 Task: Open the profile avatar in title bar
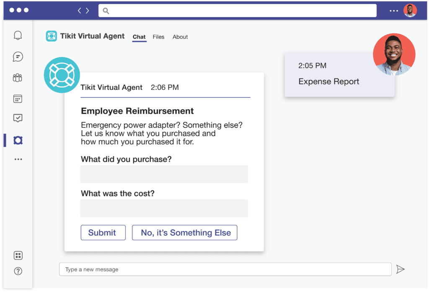410,10
